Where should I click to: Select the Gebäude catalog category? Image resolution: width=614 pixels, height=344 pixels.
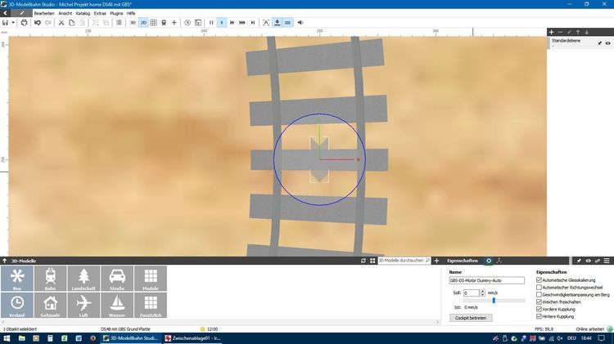(50, 306)
